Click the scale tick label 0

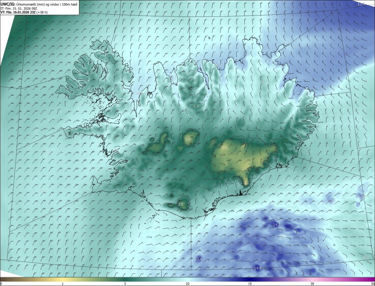click(x=1, y=284)
